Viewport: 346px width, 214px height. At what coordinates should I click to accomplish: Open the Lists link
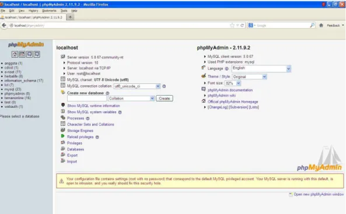254,107
